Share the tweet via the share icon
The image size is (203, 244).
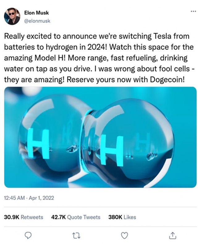click(172, 235)
